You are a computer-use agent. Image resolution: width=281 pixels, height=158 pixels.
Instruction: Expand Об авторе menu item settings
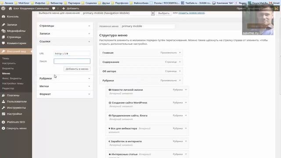point(180,71)
